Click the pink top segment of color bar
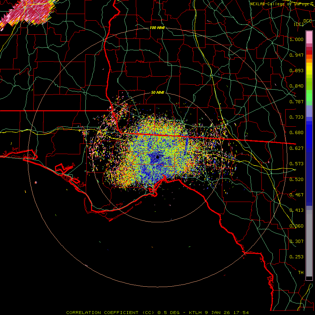Screen dimensions: 315x315 click(x=309, y=37)
